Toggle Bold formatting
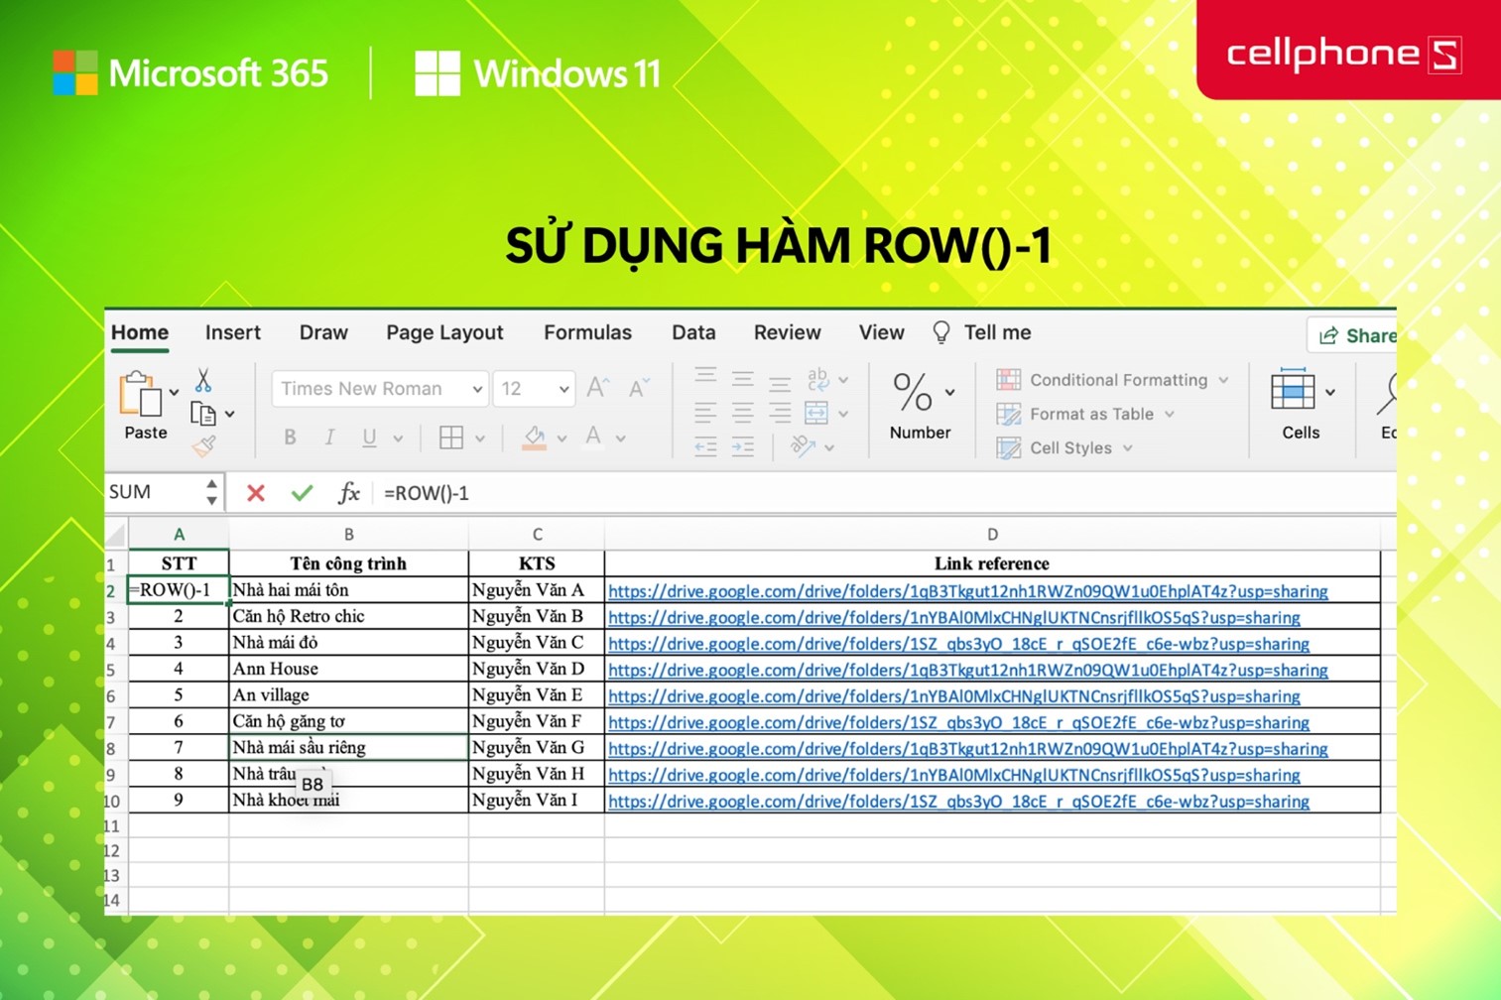 [290, 437]
